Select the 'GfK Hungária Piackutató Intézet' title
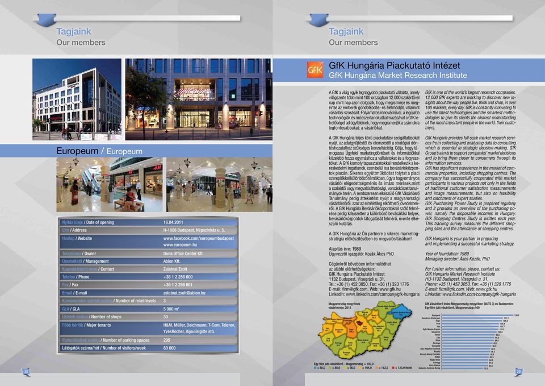 (394, 65)
